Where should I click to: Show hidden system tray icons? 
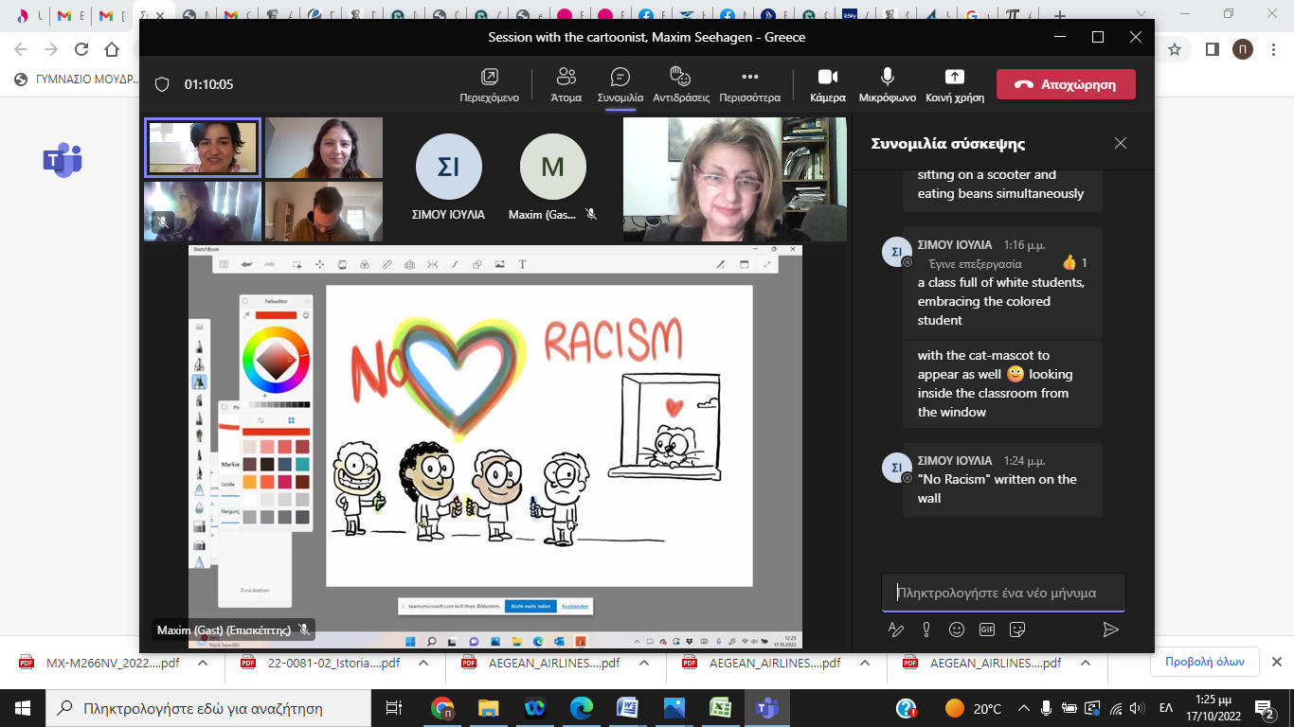(x=1023, y=708)
